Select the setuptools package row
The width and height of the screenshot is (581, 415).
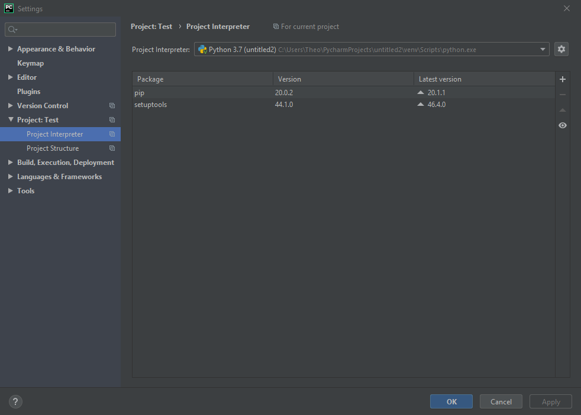[344, 105]
